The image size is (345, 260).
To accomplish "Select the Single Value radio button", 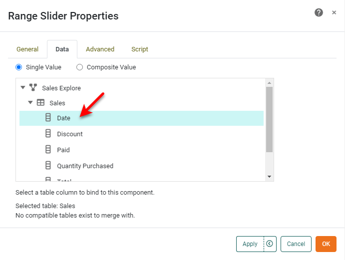I will (19, 67).
